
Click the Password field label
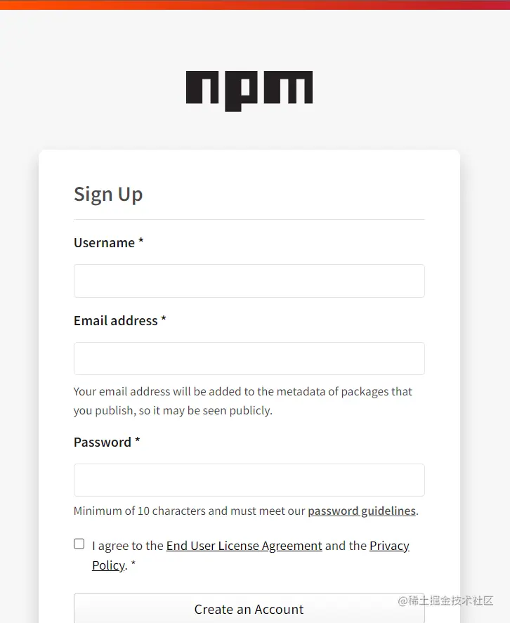(103, 442)
